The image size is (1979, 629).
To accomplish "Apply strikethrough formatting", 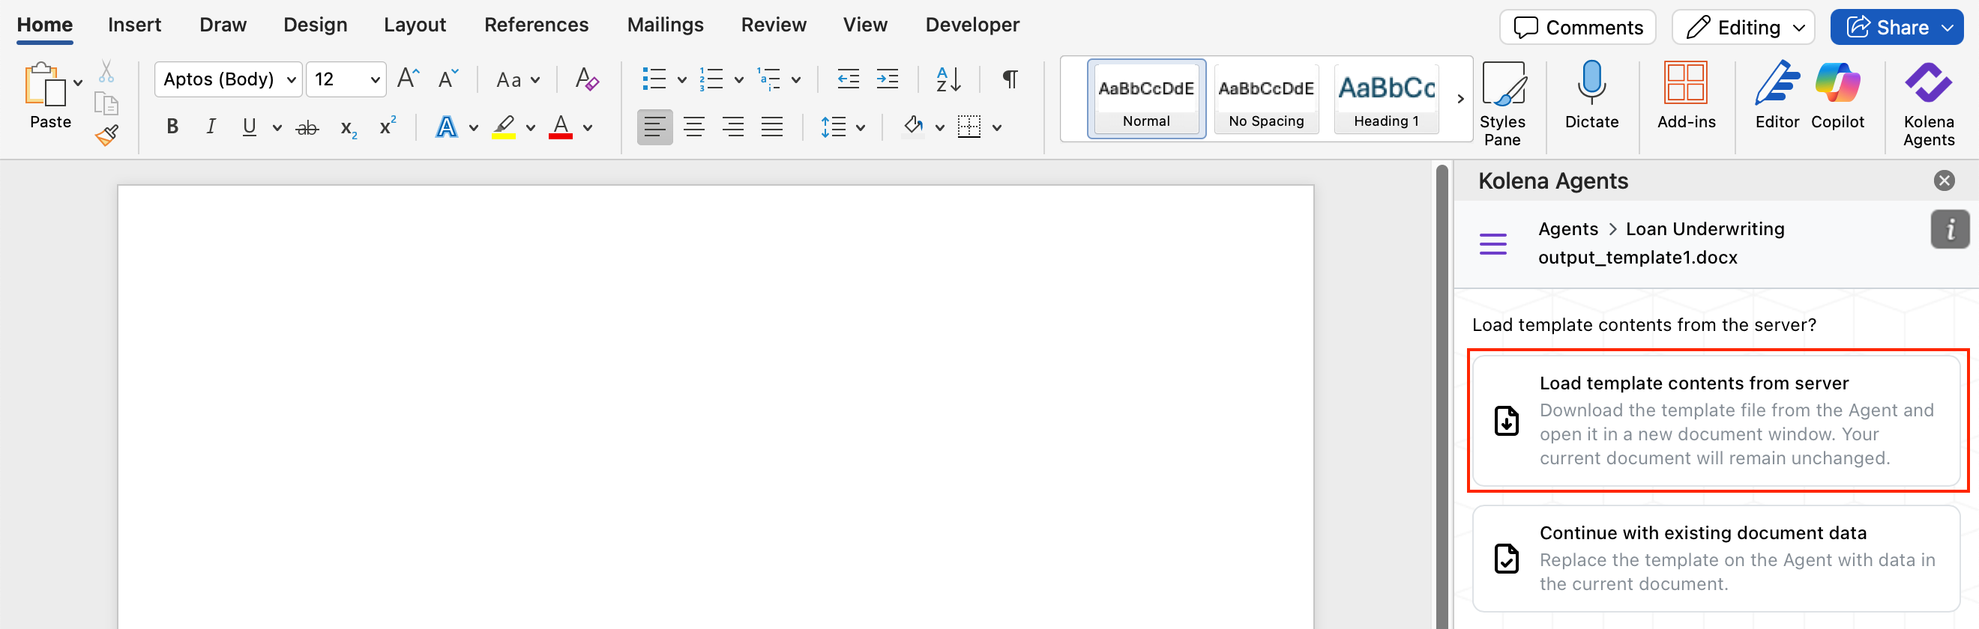I will pyautogui.click(x=307, y=128).
